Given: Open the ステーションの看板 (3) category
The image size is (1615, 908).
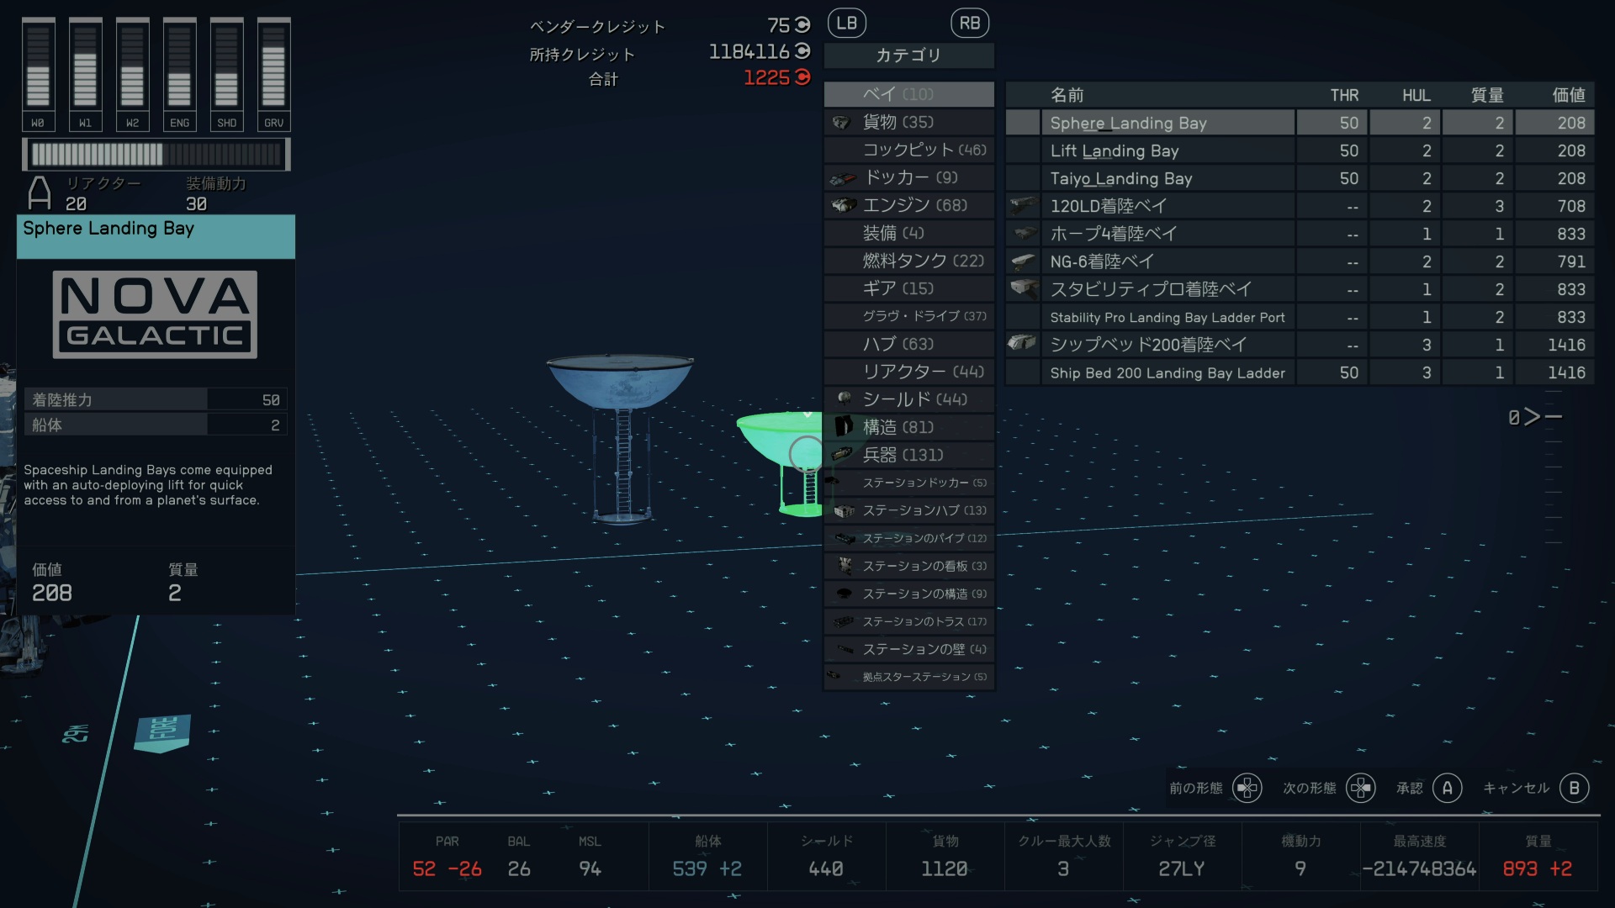Looking at the screenshot, I should (x=909, y=566).
